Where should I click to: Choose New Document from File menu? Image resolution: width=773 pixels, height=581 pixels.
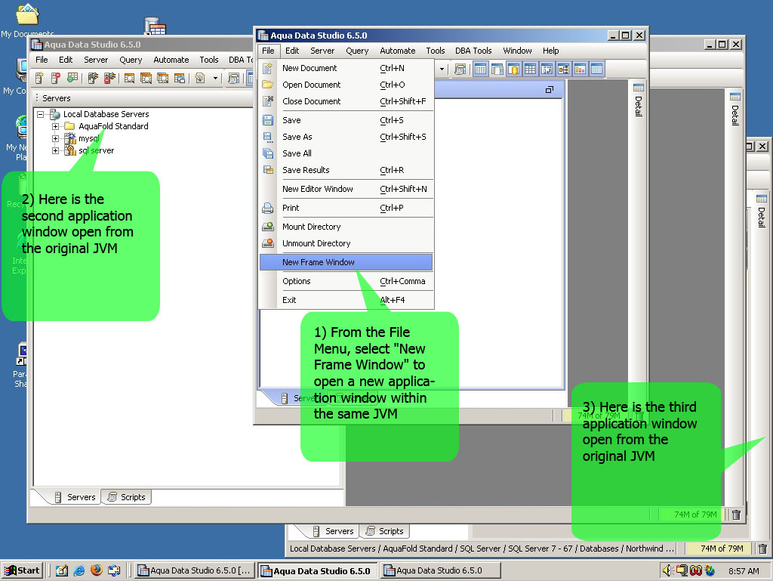click(x=346, y=68)
